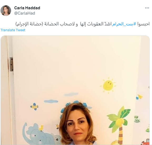The height and width of the screenshot is (145, 152).
Task: Click Carla Haddad's profile avatar
Action: tap(6, 11)
